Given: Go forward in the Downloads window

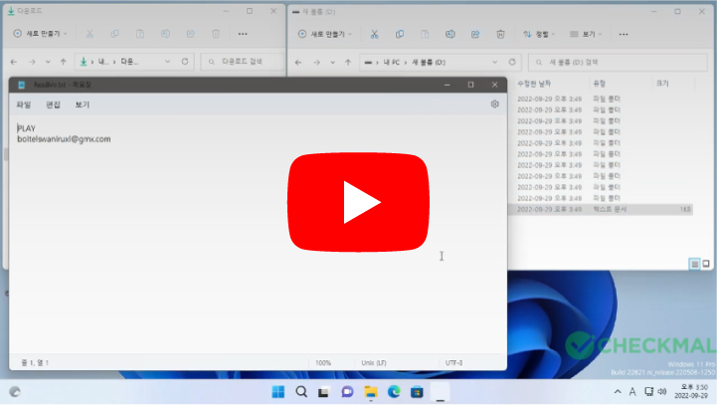Looking at the screenshot, I should point(32,62).
